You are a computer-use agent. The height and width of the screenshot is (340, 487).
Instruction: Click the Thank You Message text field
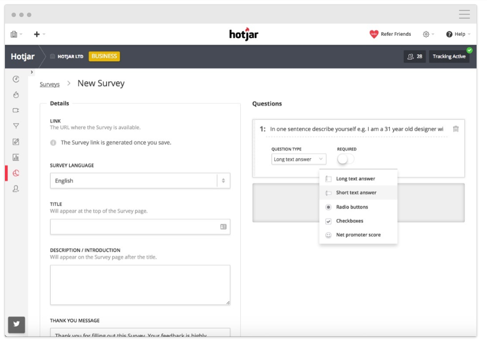140,332
